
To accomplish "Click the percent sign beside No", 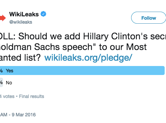I will 1,83.
